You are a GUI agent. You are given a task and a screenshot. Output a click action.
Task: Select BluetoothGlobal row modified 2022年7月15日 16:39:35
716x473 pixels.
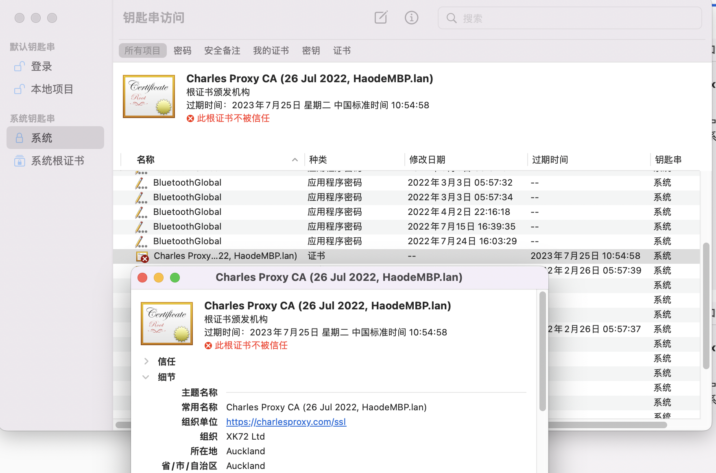406,227
